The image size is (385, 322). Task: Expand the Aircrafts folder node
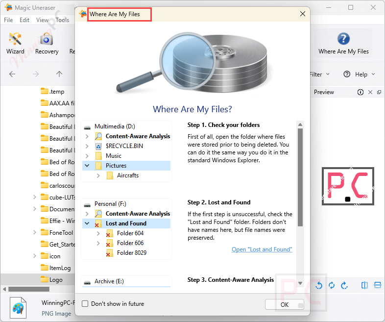98,175
